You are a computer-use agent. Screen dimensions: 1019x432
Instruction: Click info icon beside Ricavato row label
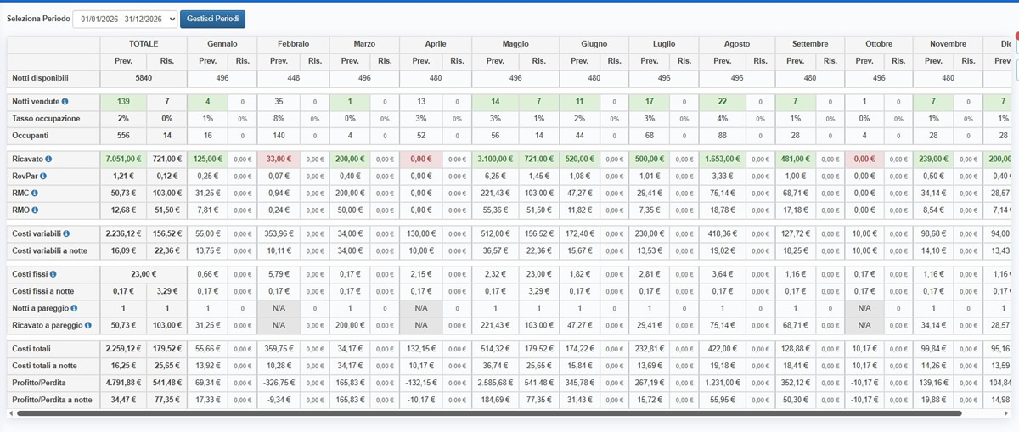[48, 159]
